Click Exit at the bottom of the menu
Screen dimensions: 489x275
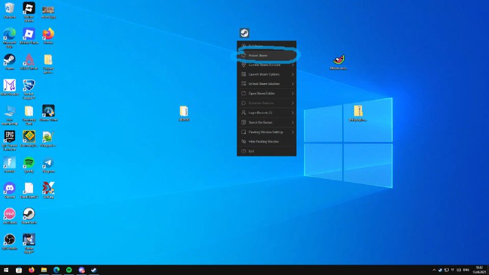click(251, 151)
